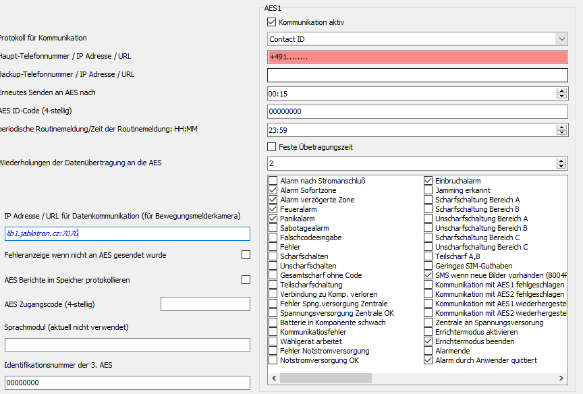
Task: Open the Contact ID protocol dropdown
Action: coord(561,39)
